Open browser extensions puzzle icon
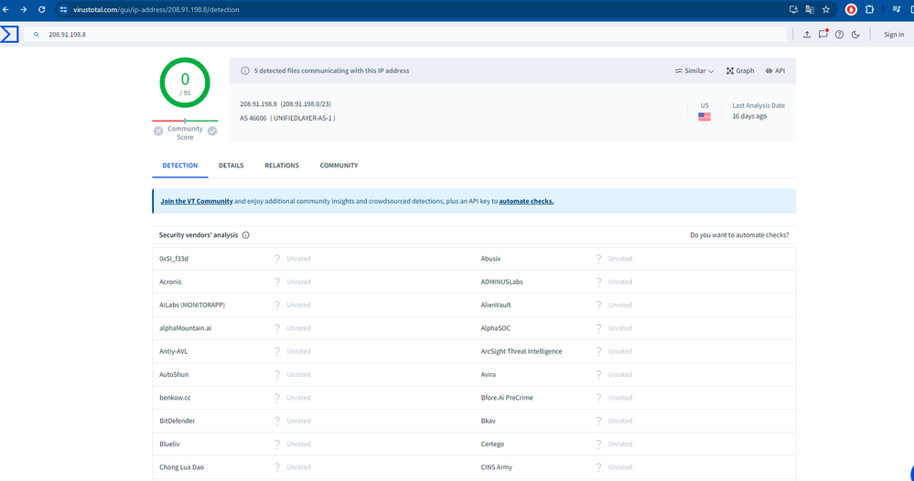The height and width of the screenshot is (481, 914). 869,9
